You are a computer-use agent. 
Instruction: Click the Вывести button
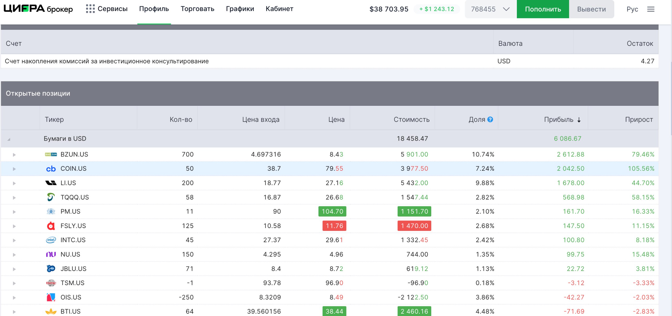pos(591,9)
